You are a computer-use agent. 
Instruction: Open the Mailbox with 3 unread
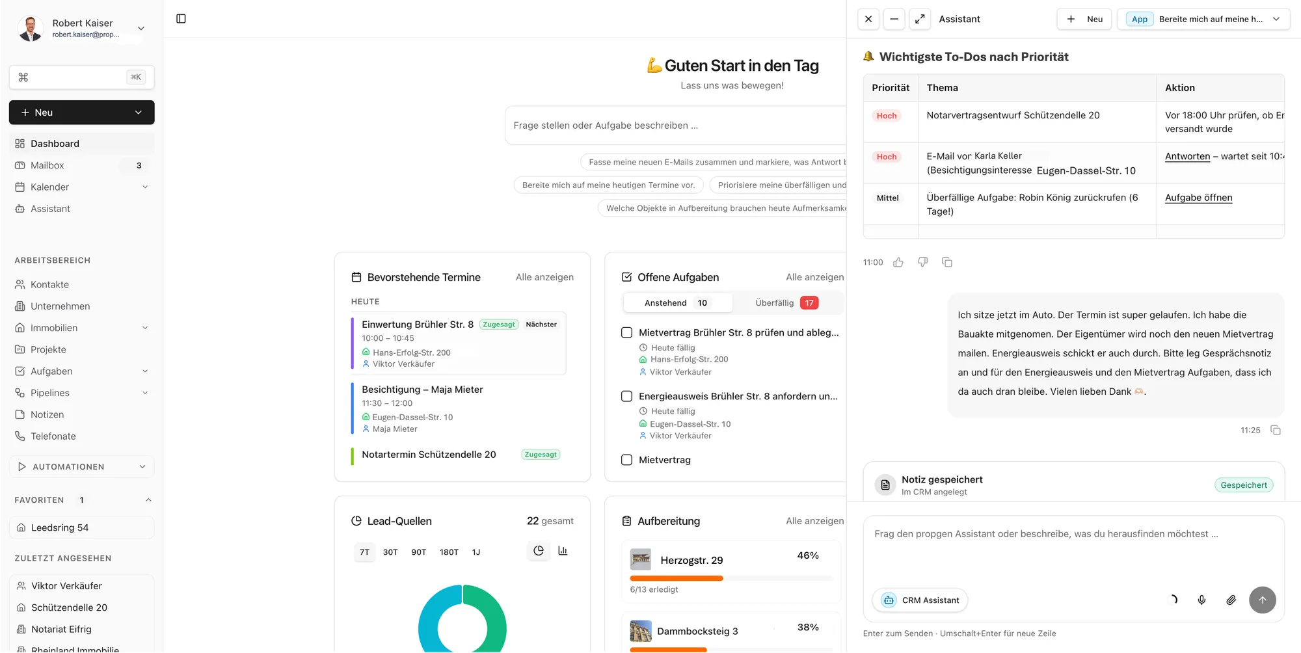coord(81,165)
